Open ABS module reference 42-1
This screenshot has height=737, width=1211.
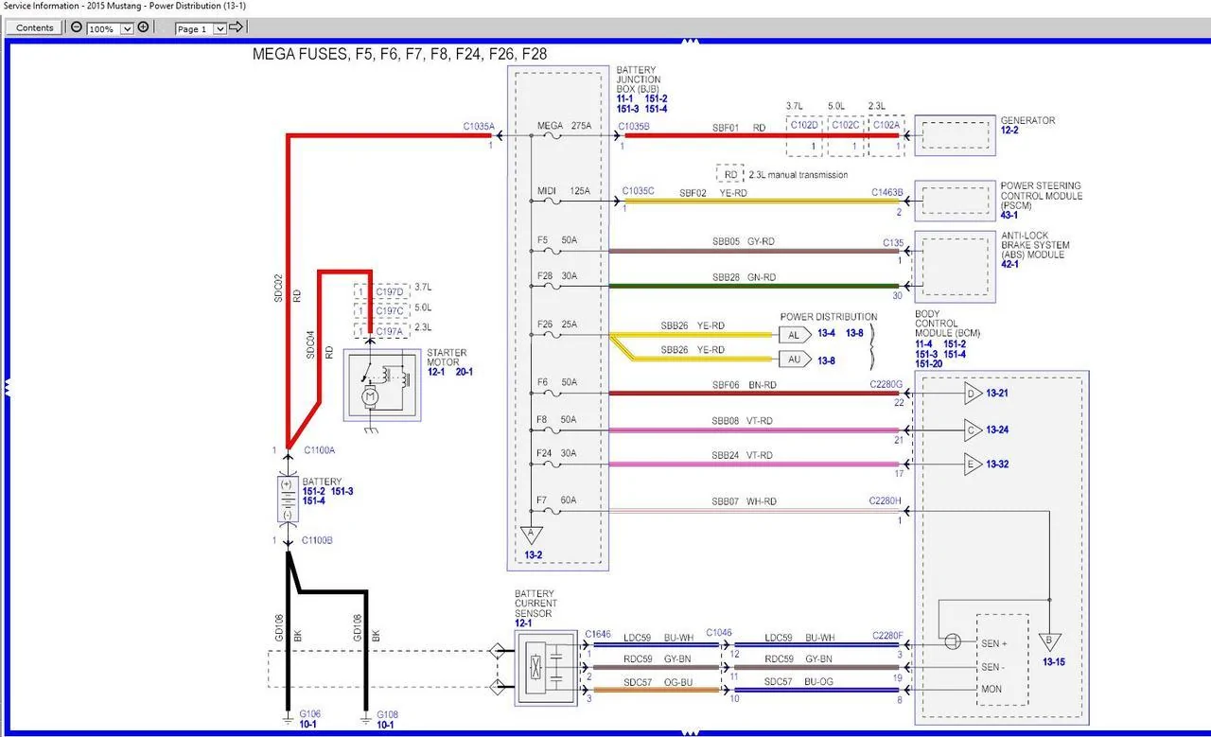coord(1009,265)
